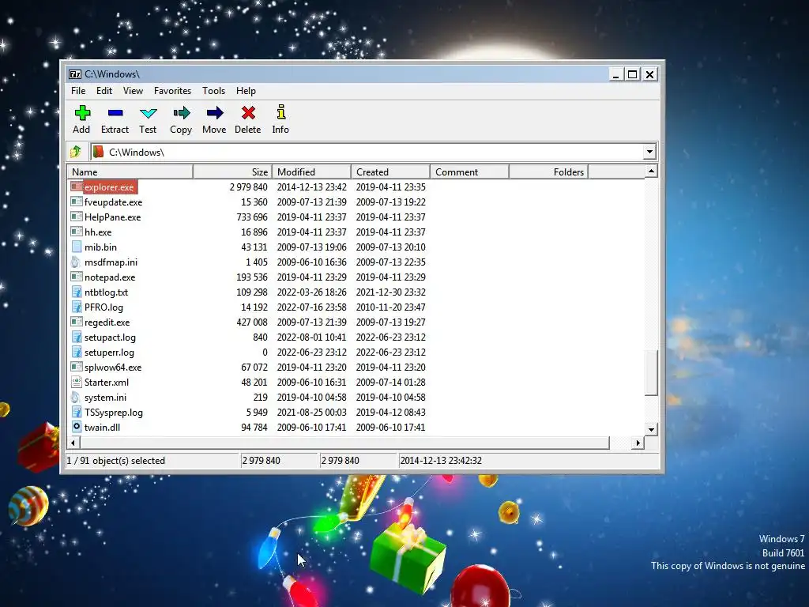The image size is (809, 607).
Task: Sort by the Name column header
Action: click(x=130, y=172)
